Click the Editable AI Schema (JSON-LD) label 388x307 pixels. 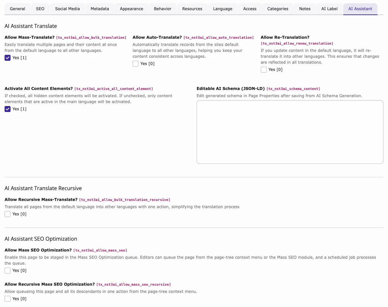click(x=230, y=89)
